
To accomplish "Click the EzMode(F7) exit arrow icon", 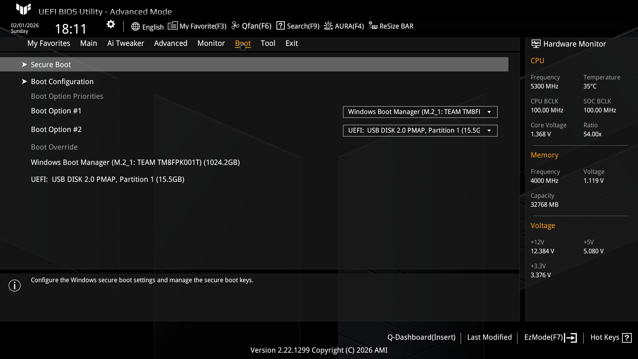I will (571, 338).
